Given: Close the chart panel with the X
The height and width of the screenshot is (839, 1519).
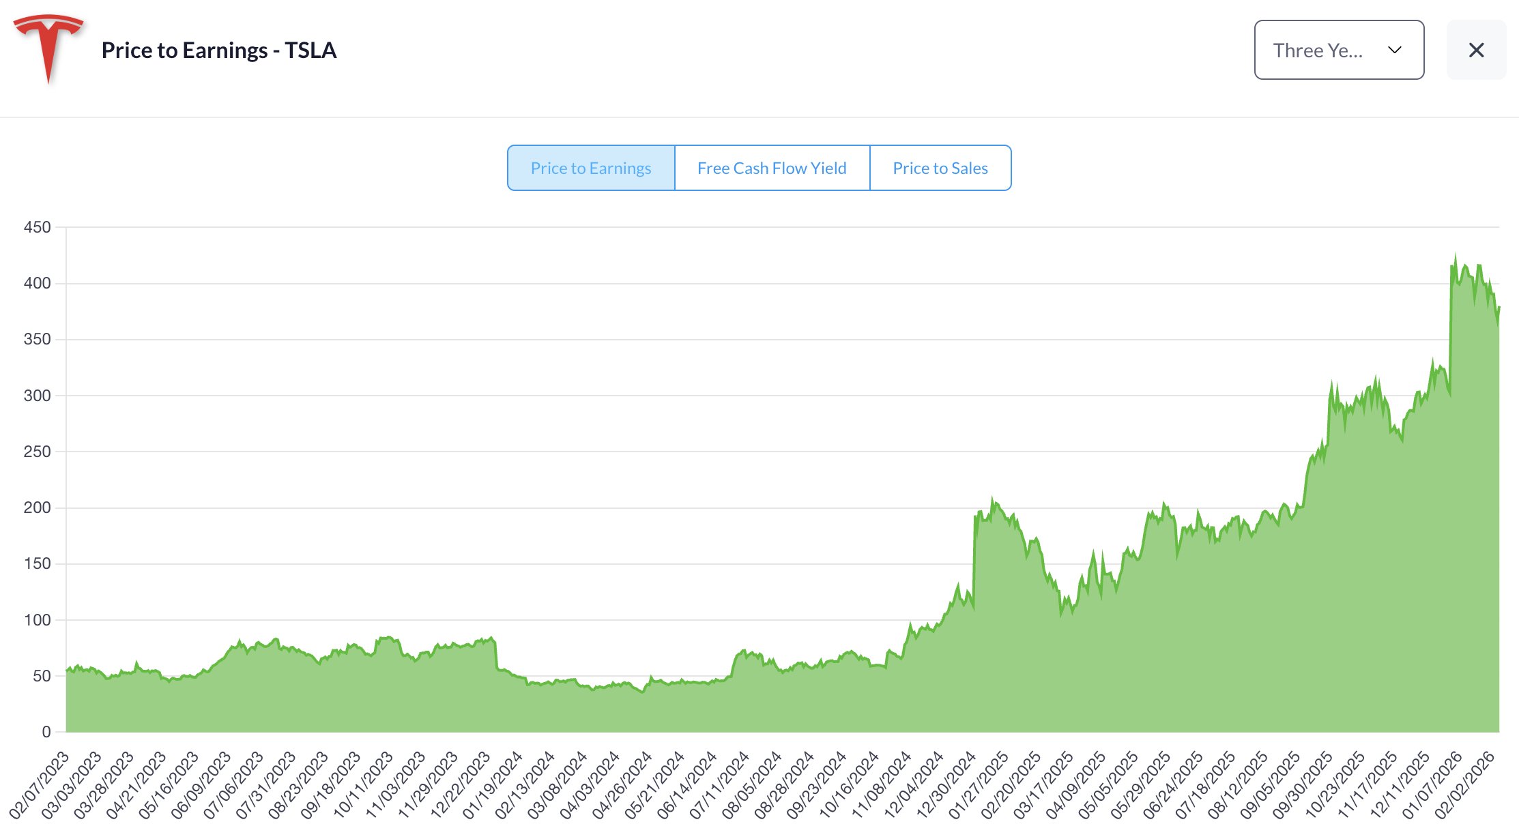Looking at the screenshot, I should click(x=1476, y=50).
